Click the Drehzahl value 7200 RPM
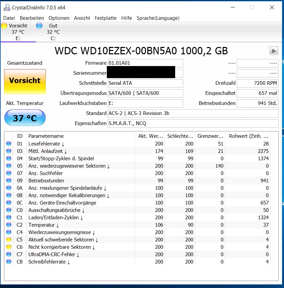Viewport: 284px width, 288px height. 258,83
